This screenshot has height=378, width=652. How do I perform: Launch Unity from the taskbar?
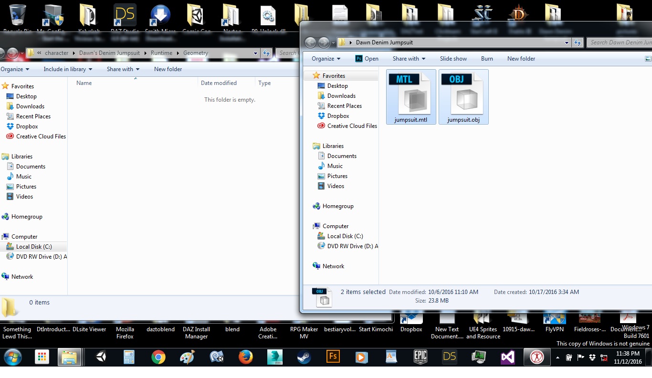(101, 357)
